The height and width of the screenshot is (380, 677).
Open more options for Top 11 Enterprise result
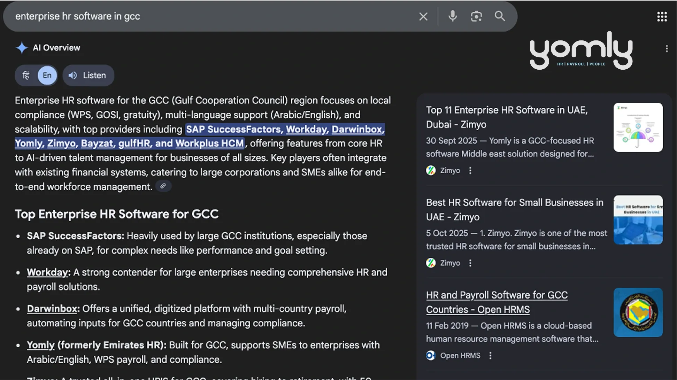pos(470,170)
